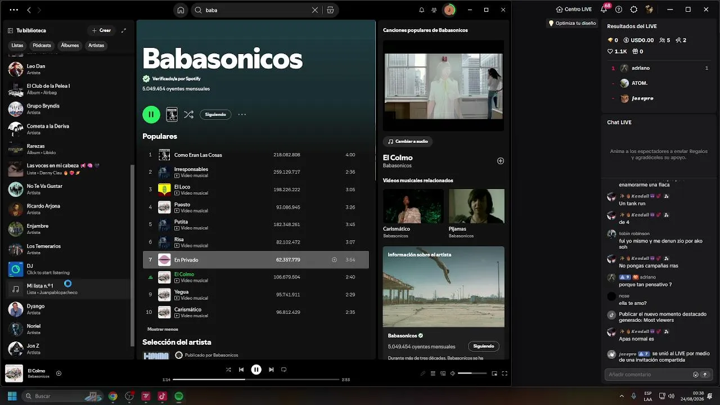Screen dimensions: 720x405
Task: Go to Spotify Home via house icon
Action: 181,10
